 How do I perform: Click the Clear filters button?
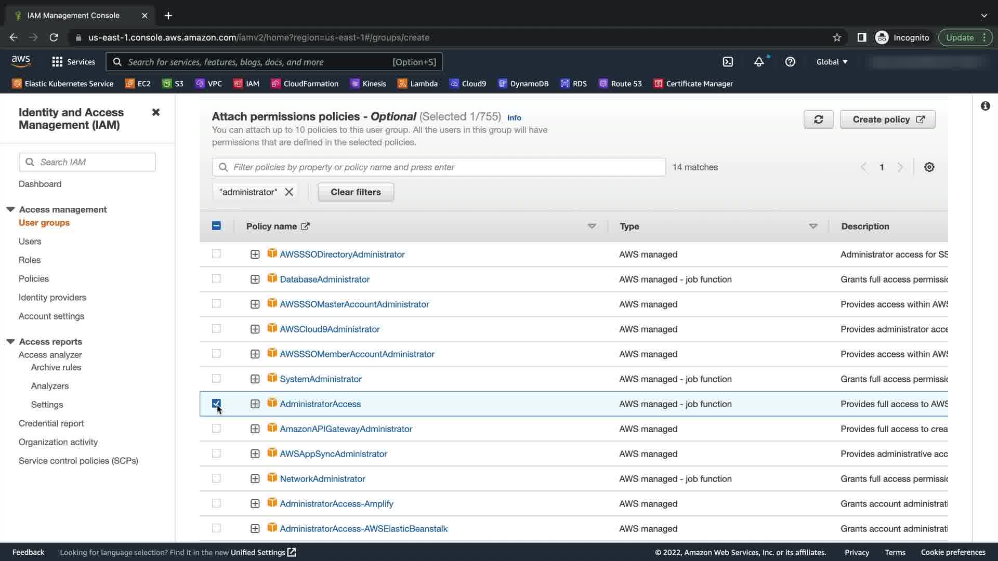click(x=356, y=192)
